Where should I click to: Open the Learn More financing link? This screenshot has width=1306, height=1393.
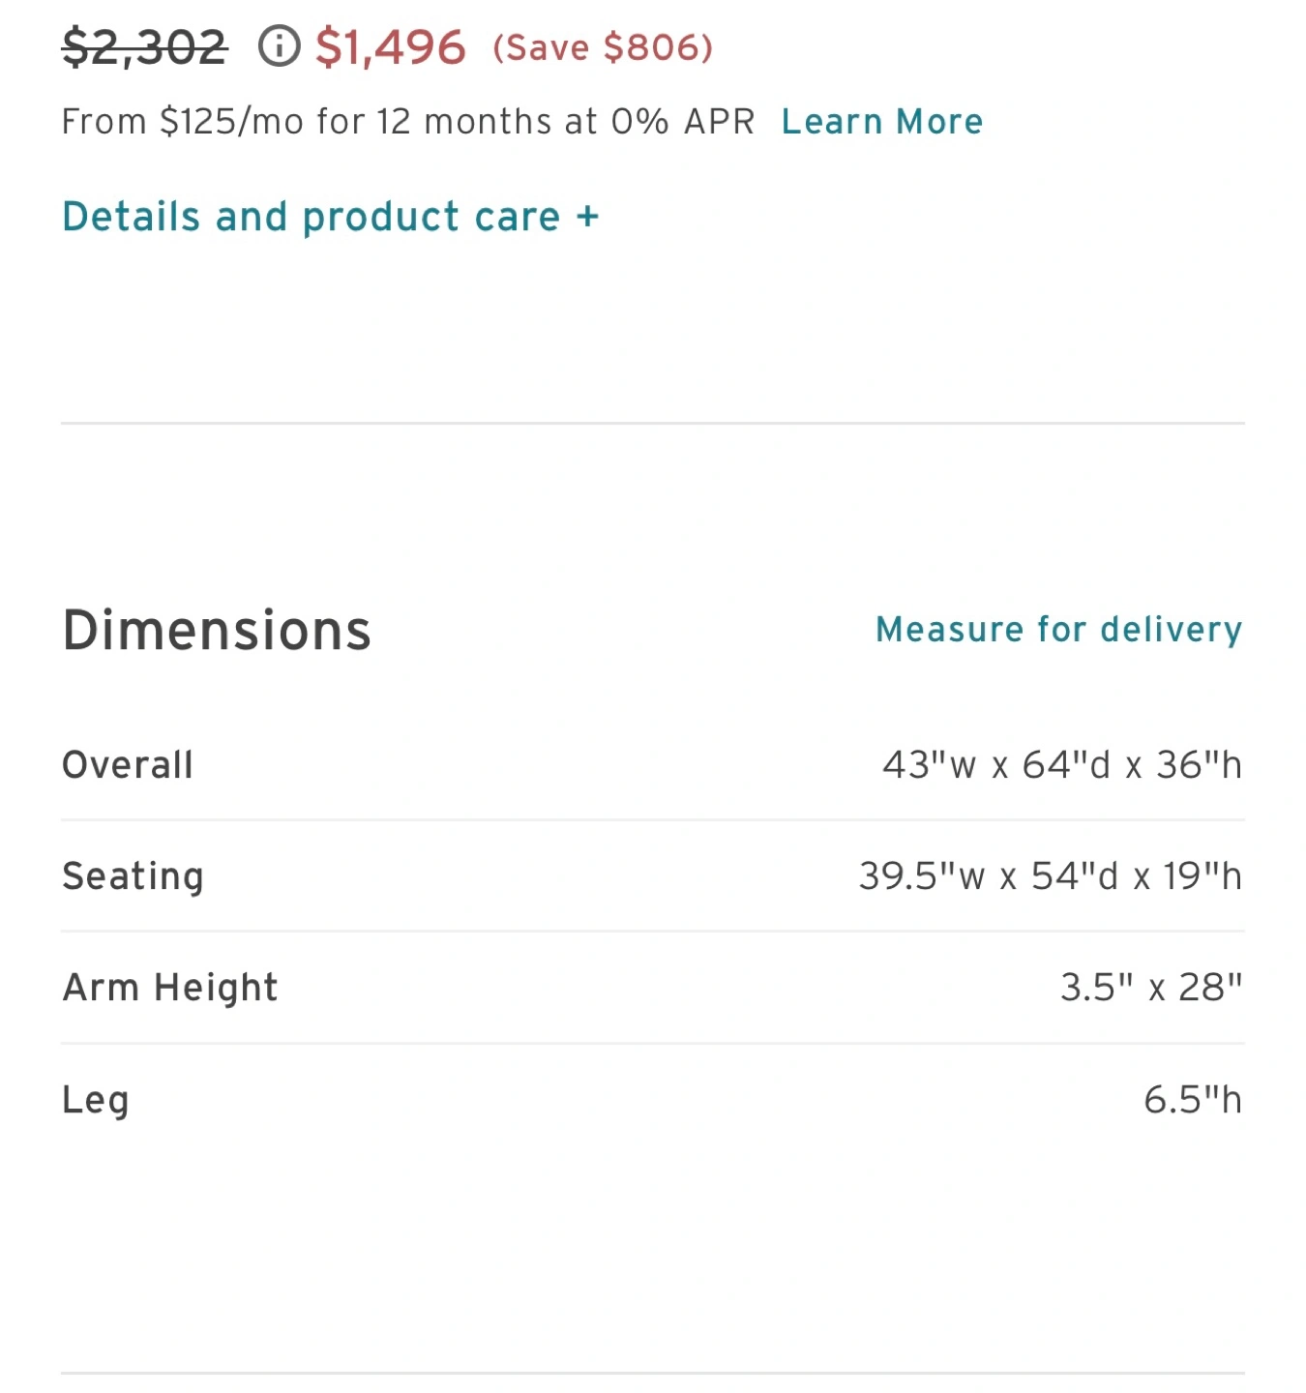tap(881, 122)
